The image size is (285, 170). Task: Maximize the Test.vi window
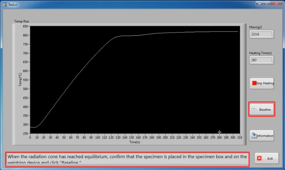click(267, 3)
